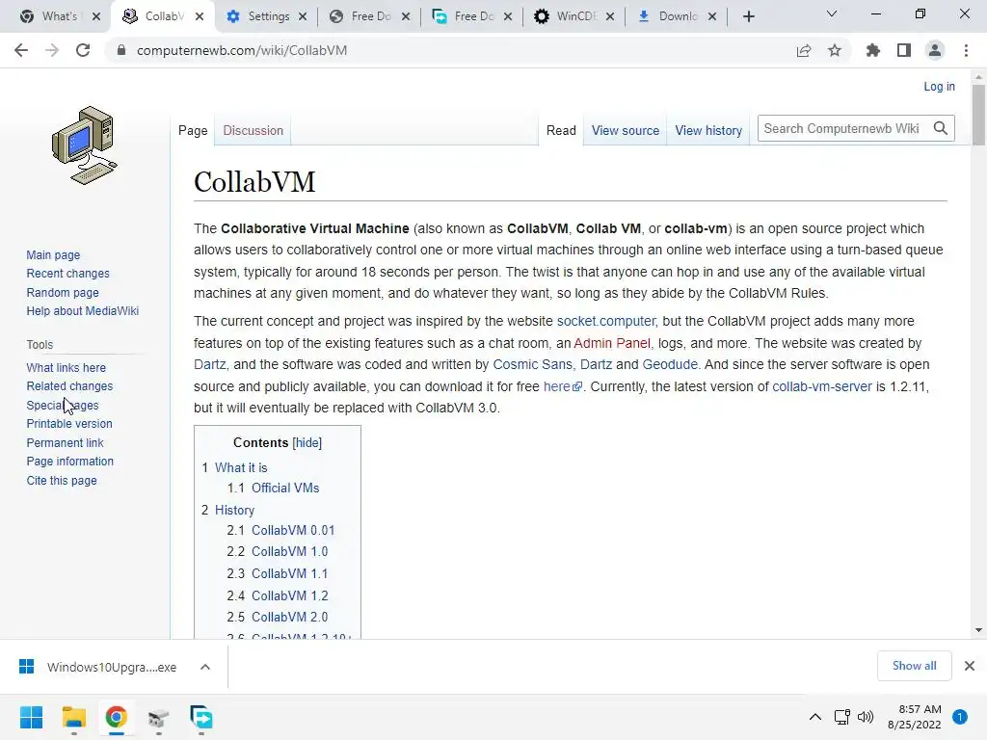Open the collab-vm-server link

(x=822, y=386)
